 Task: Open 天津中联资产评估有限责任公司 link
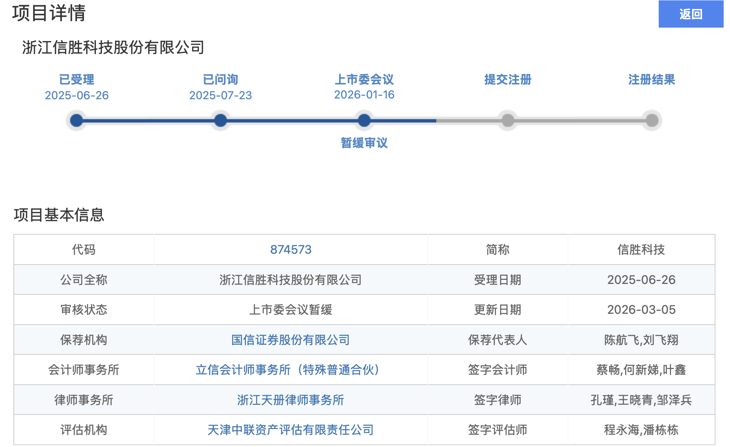pos(291,430)
